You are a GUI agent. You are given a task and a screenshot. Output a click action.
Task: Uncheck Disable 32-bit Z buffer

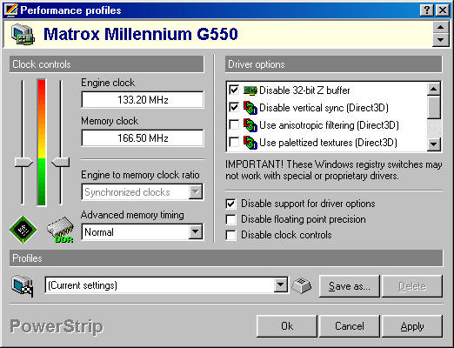[x=234, y=90]
